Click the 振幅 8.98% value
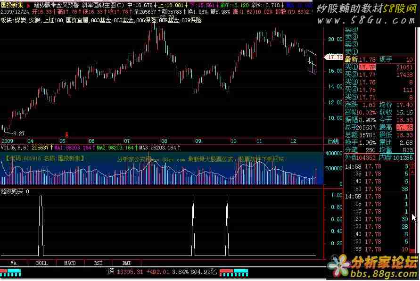Screen dimensions: 420x281 (x=367, y=120)
